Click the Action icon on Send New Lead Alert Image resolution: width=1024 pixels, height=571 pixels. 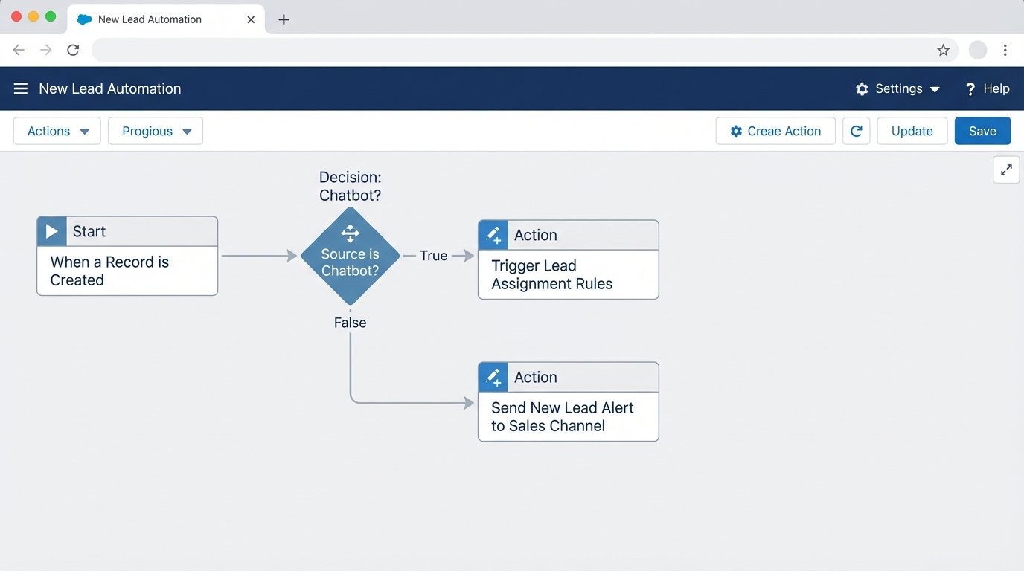click(493, 377)
